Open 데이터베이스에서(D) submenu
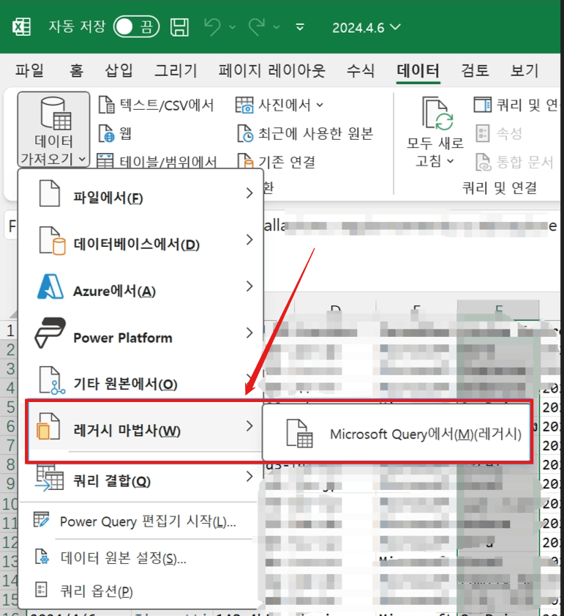This screenshot has width=564, height=616. (x=141, y=240)
